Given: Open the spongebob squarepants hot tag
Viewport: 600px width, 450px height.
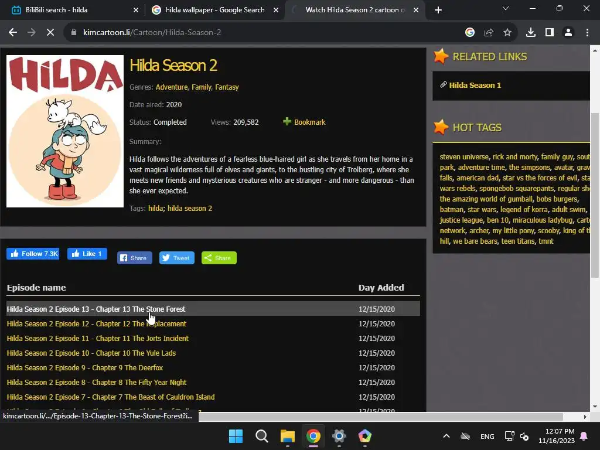Looking at the screenshot, I should [x=517, y=189].
